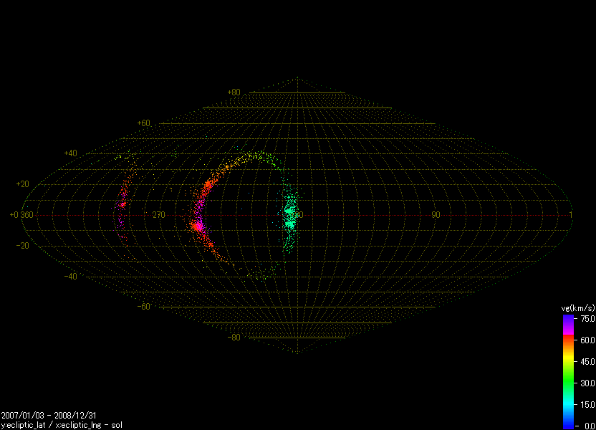Image resolution: width=596 pixels, height=430 pixels.
Task: Click the 270 longitude label
Action: tap(158, 215)
